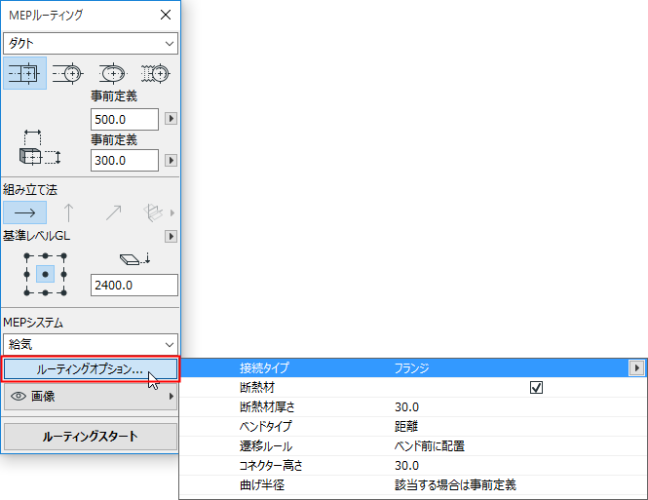Select the 接続タイプ option row
This screenshot has height=500, width=648.
(413, 367)
